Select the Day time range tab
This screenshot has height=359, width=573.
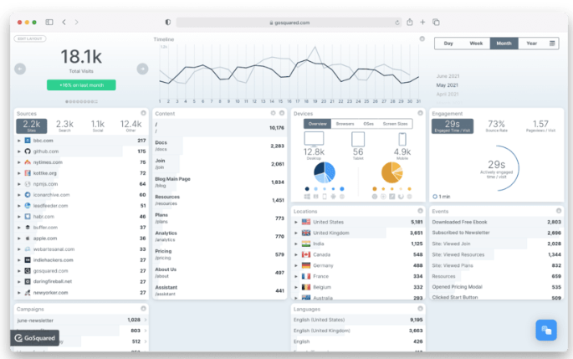pyautogui.click(x=448, y=44)
